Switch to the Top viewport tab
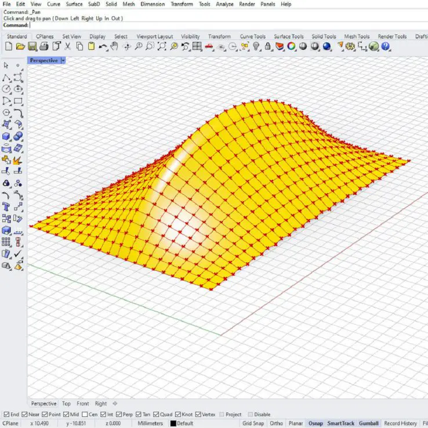This screenshot has width=428, height=428. (x=67, y=404)
